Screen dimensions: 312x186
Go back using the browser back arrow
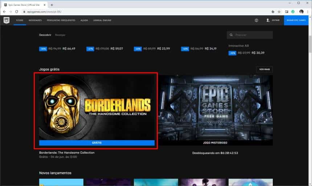point(4,12)
